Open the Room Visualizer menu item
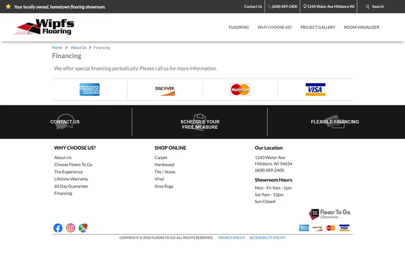The height and width of the screenshot is (253, 405). pyautogui.click(x=361, y=28)
